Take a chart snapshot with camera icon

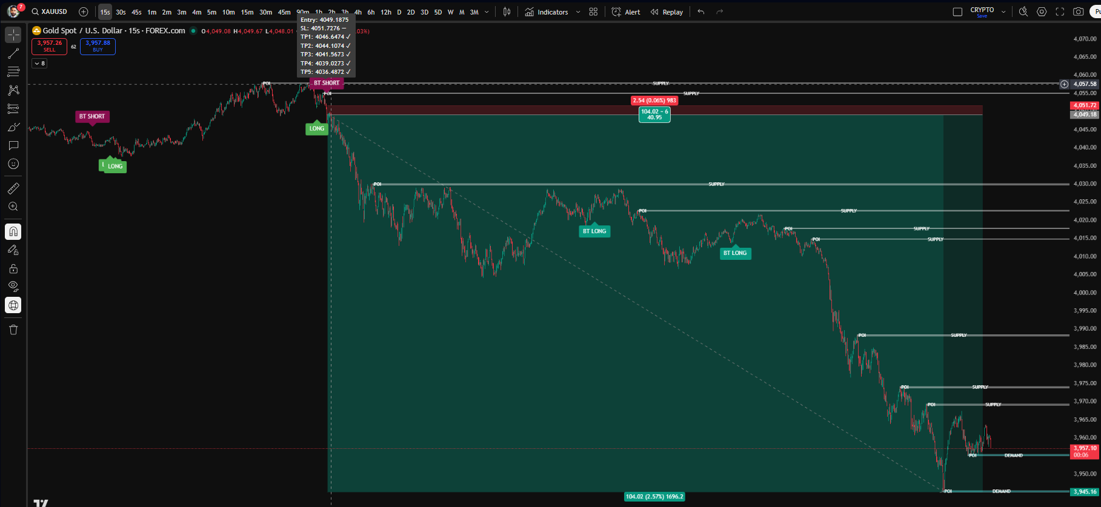pos(1078,12)
